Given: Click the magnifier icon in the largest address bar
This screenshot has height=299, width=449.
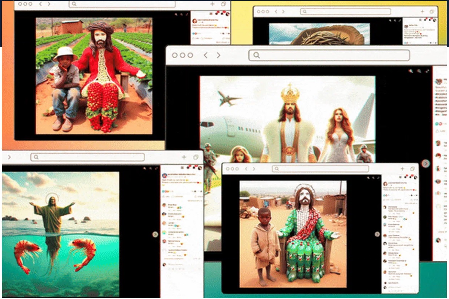Looking at the screenshot, I should pyautogui.click(x=256, y=55).
